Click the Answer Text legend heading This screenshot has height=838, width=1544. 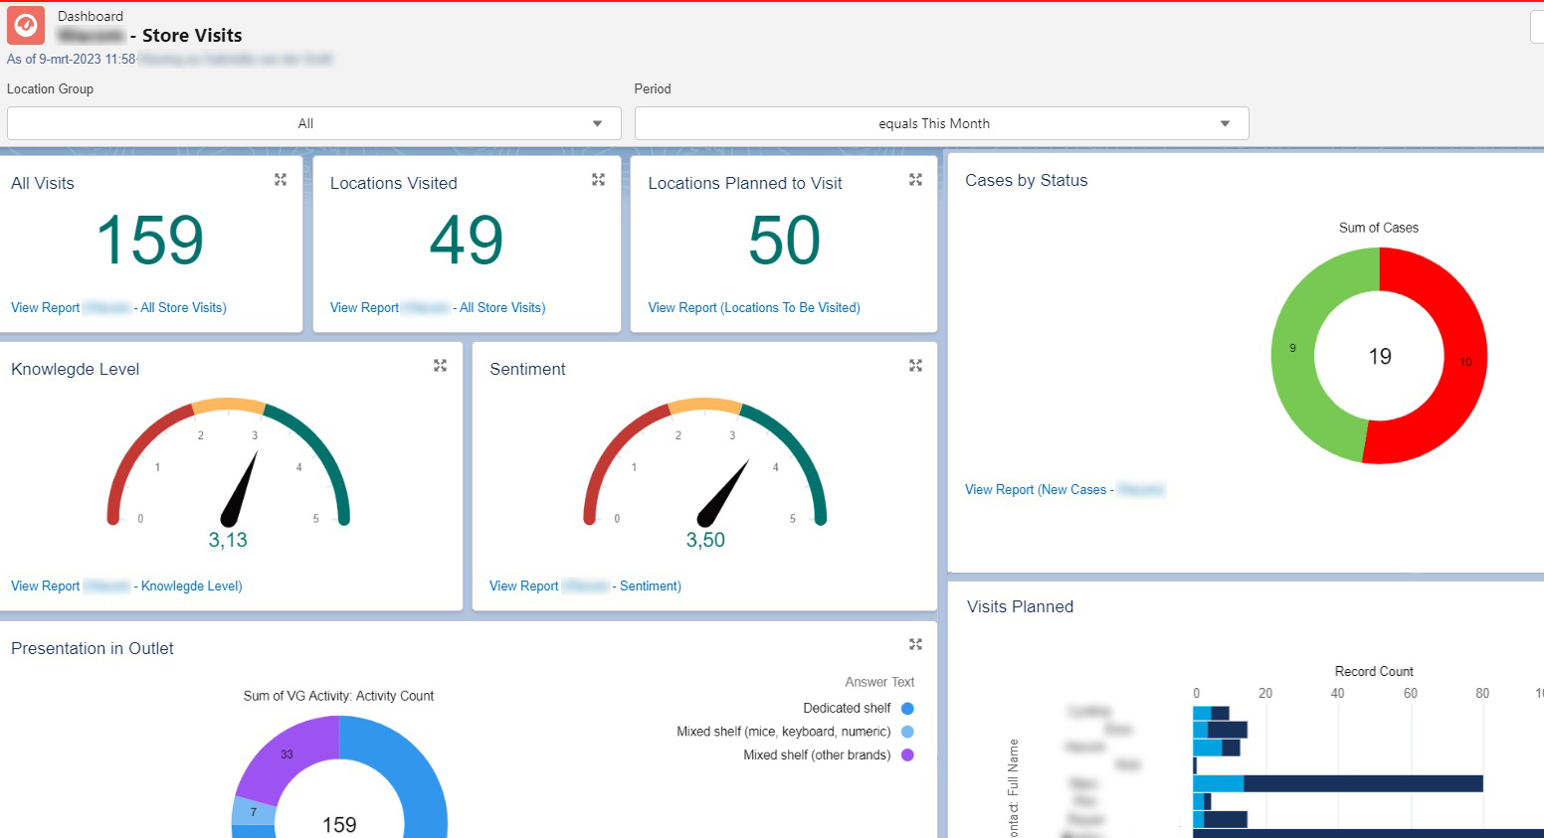[x=879, y=683]
